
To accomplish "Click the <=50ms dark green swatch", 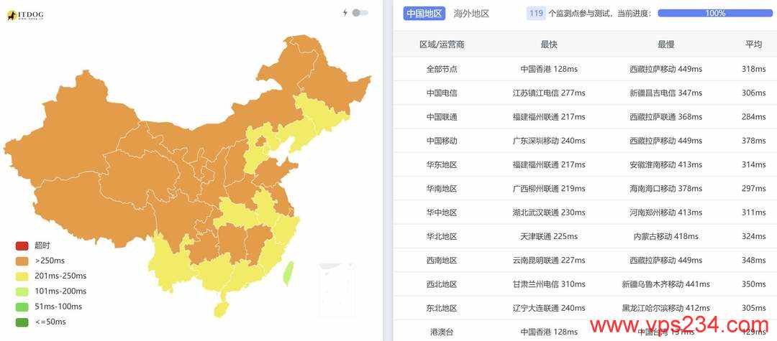I will [22, 322].
